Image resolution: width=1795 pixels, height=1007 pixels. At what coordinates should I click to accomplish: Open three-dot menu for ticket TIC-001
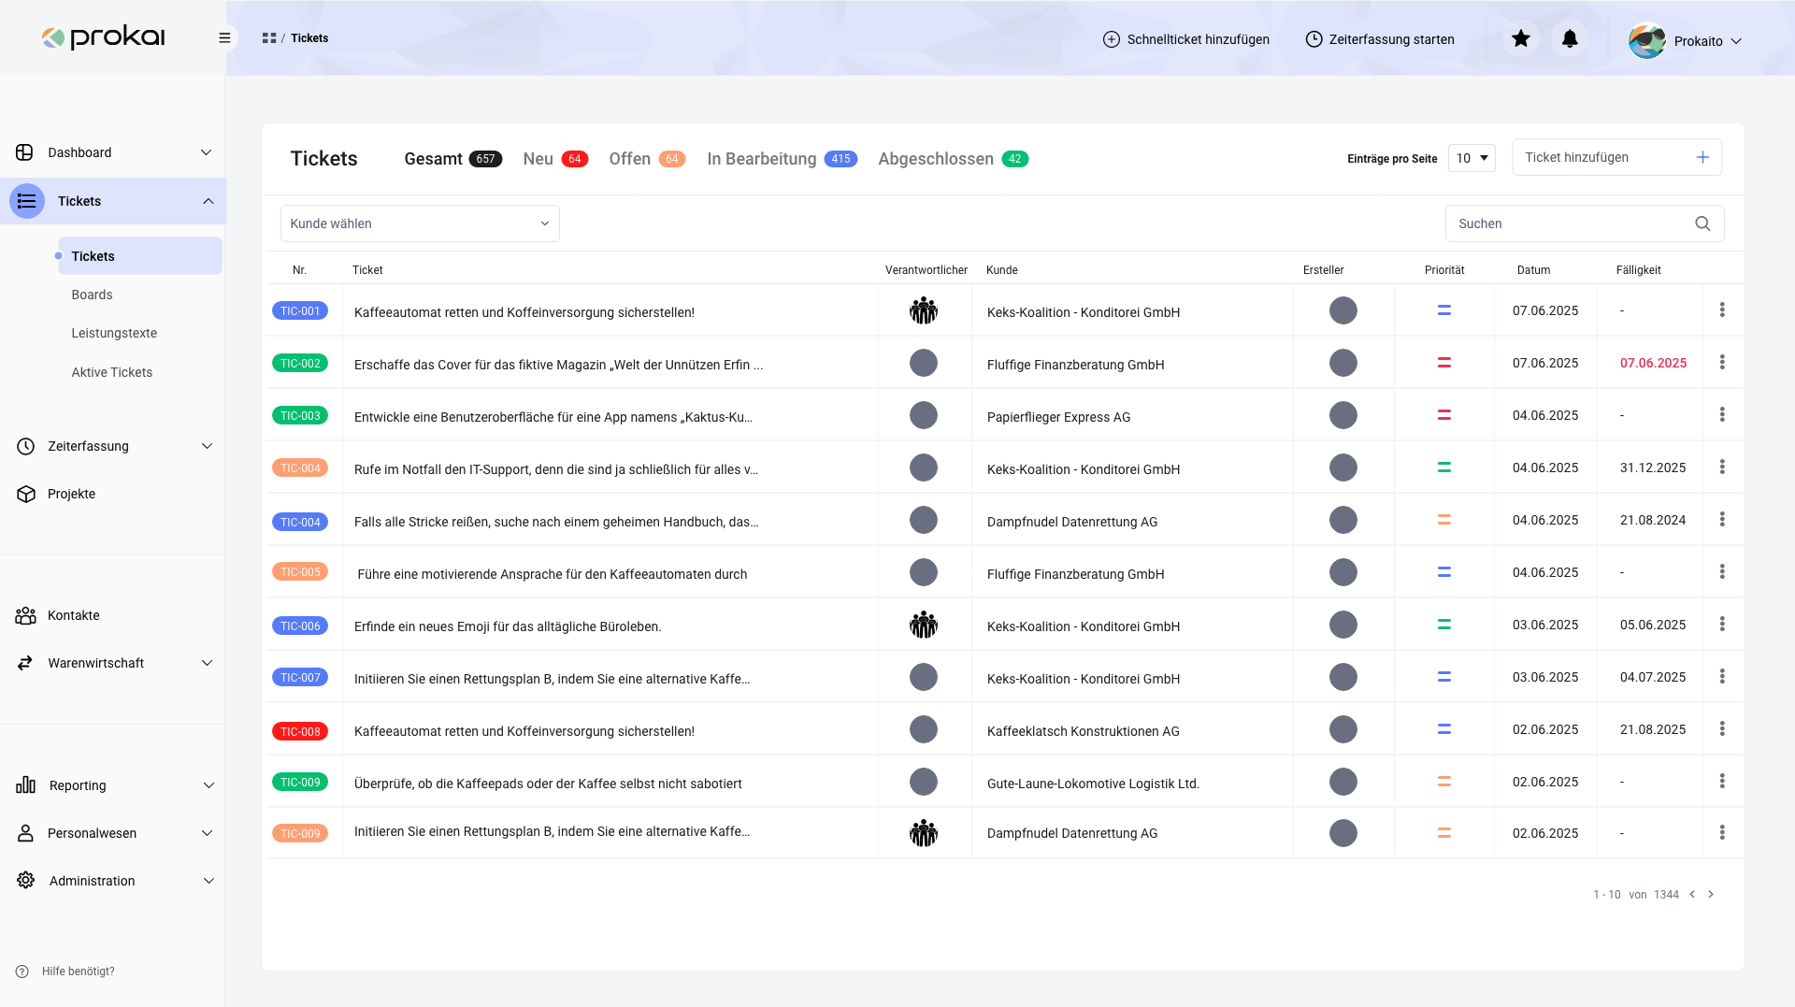[1722, 310]
